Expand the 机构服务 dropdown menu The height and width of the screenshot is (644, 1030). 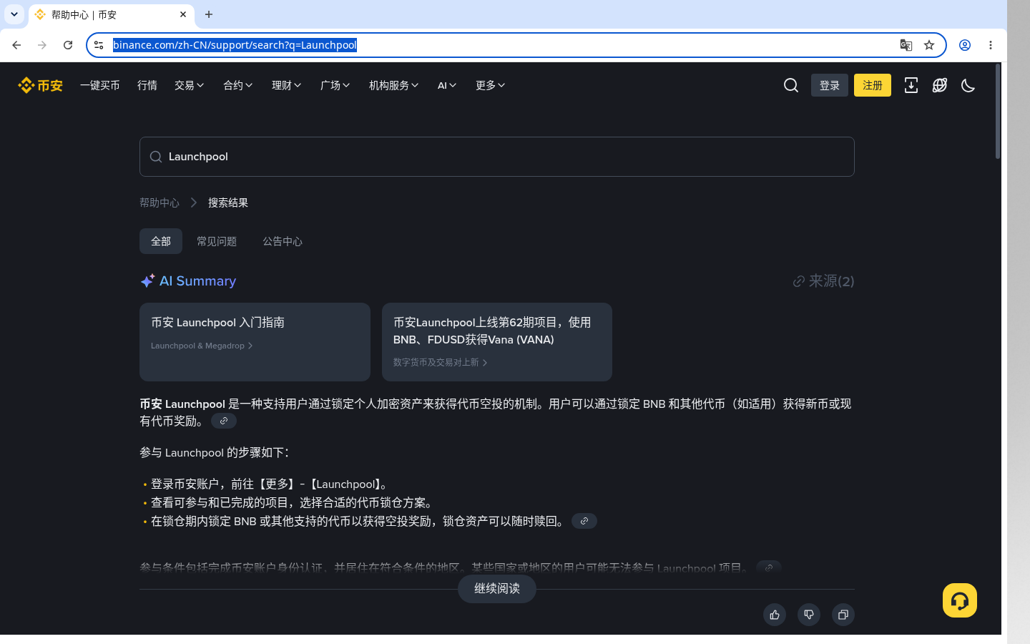394,85
